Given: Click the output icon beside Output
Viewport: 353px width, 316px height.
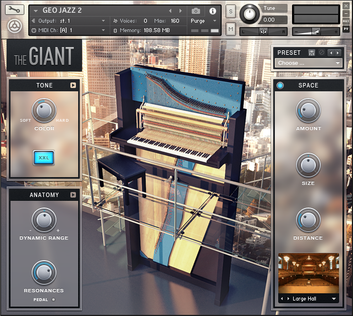Looking at the screenshot, I should click(34, 21).
